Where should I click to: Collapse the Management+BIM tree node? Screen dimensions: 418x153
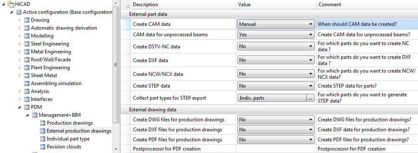coord(28,115)
